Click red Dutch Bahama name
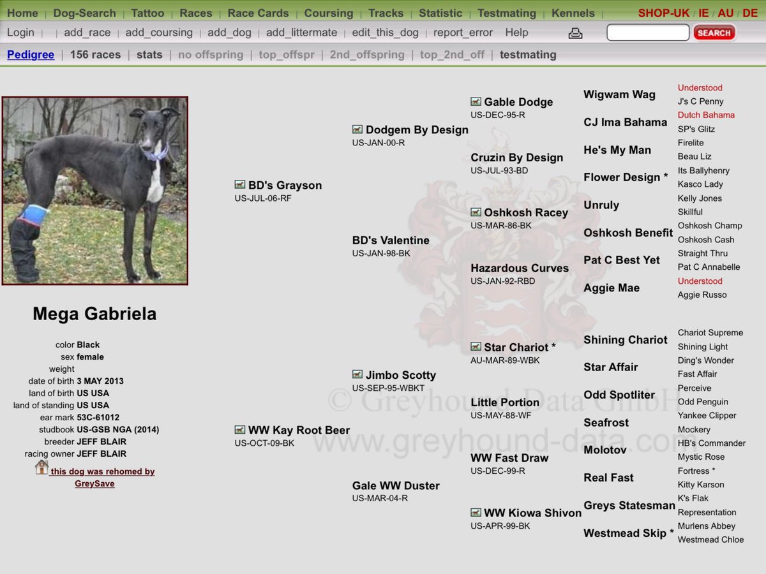The height and width of the screenshot is (574, 766). pyautogui.click(x=706, y=115)
